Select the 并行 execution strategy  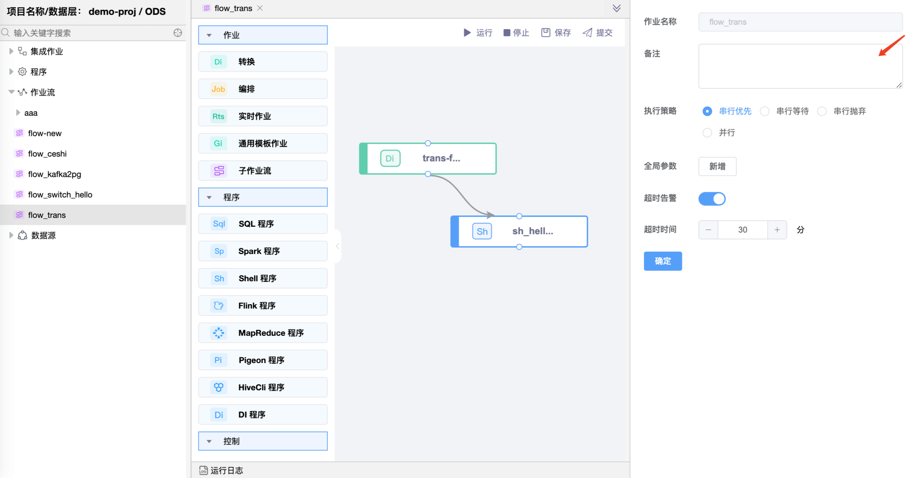click(707, 133)
